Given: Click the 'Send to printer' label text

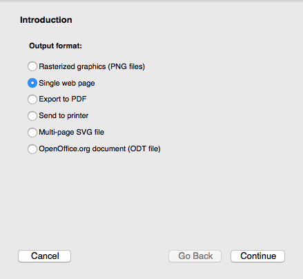Looking at the screenshot, I should pyautogui.click(x=63, y=115).
